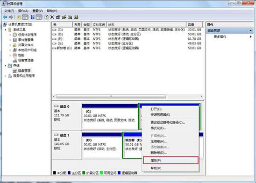Click the drive icon of volume (D:) row
Image resolution: width=256 pixels, height=183 pixels.
click(x=54, y=34)
